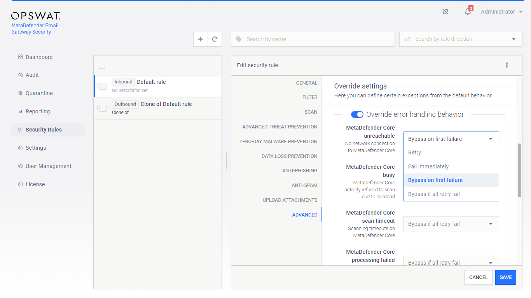Select the Bypass if all retry fail option
This screenshot has width=531, height=298.
pyautogui.click(x=451, y=194)
